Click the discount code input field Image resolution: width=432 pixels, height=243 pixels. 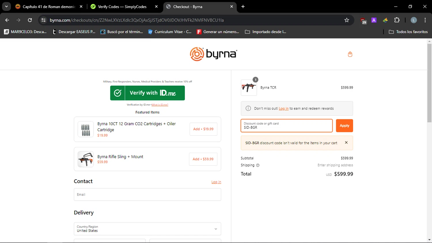point(287,126)
